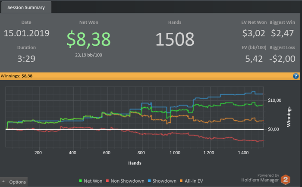Toggle the orange All-In EV legend swatch
The height and width of the screenshot is (187, 302).
[181, 181]
